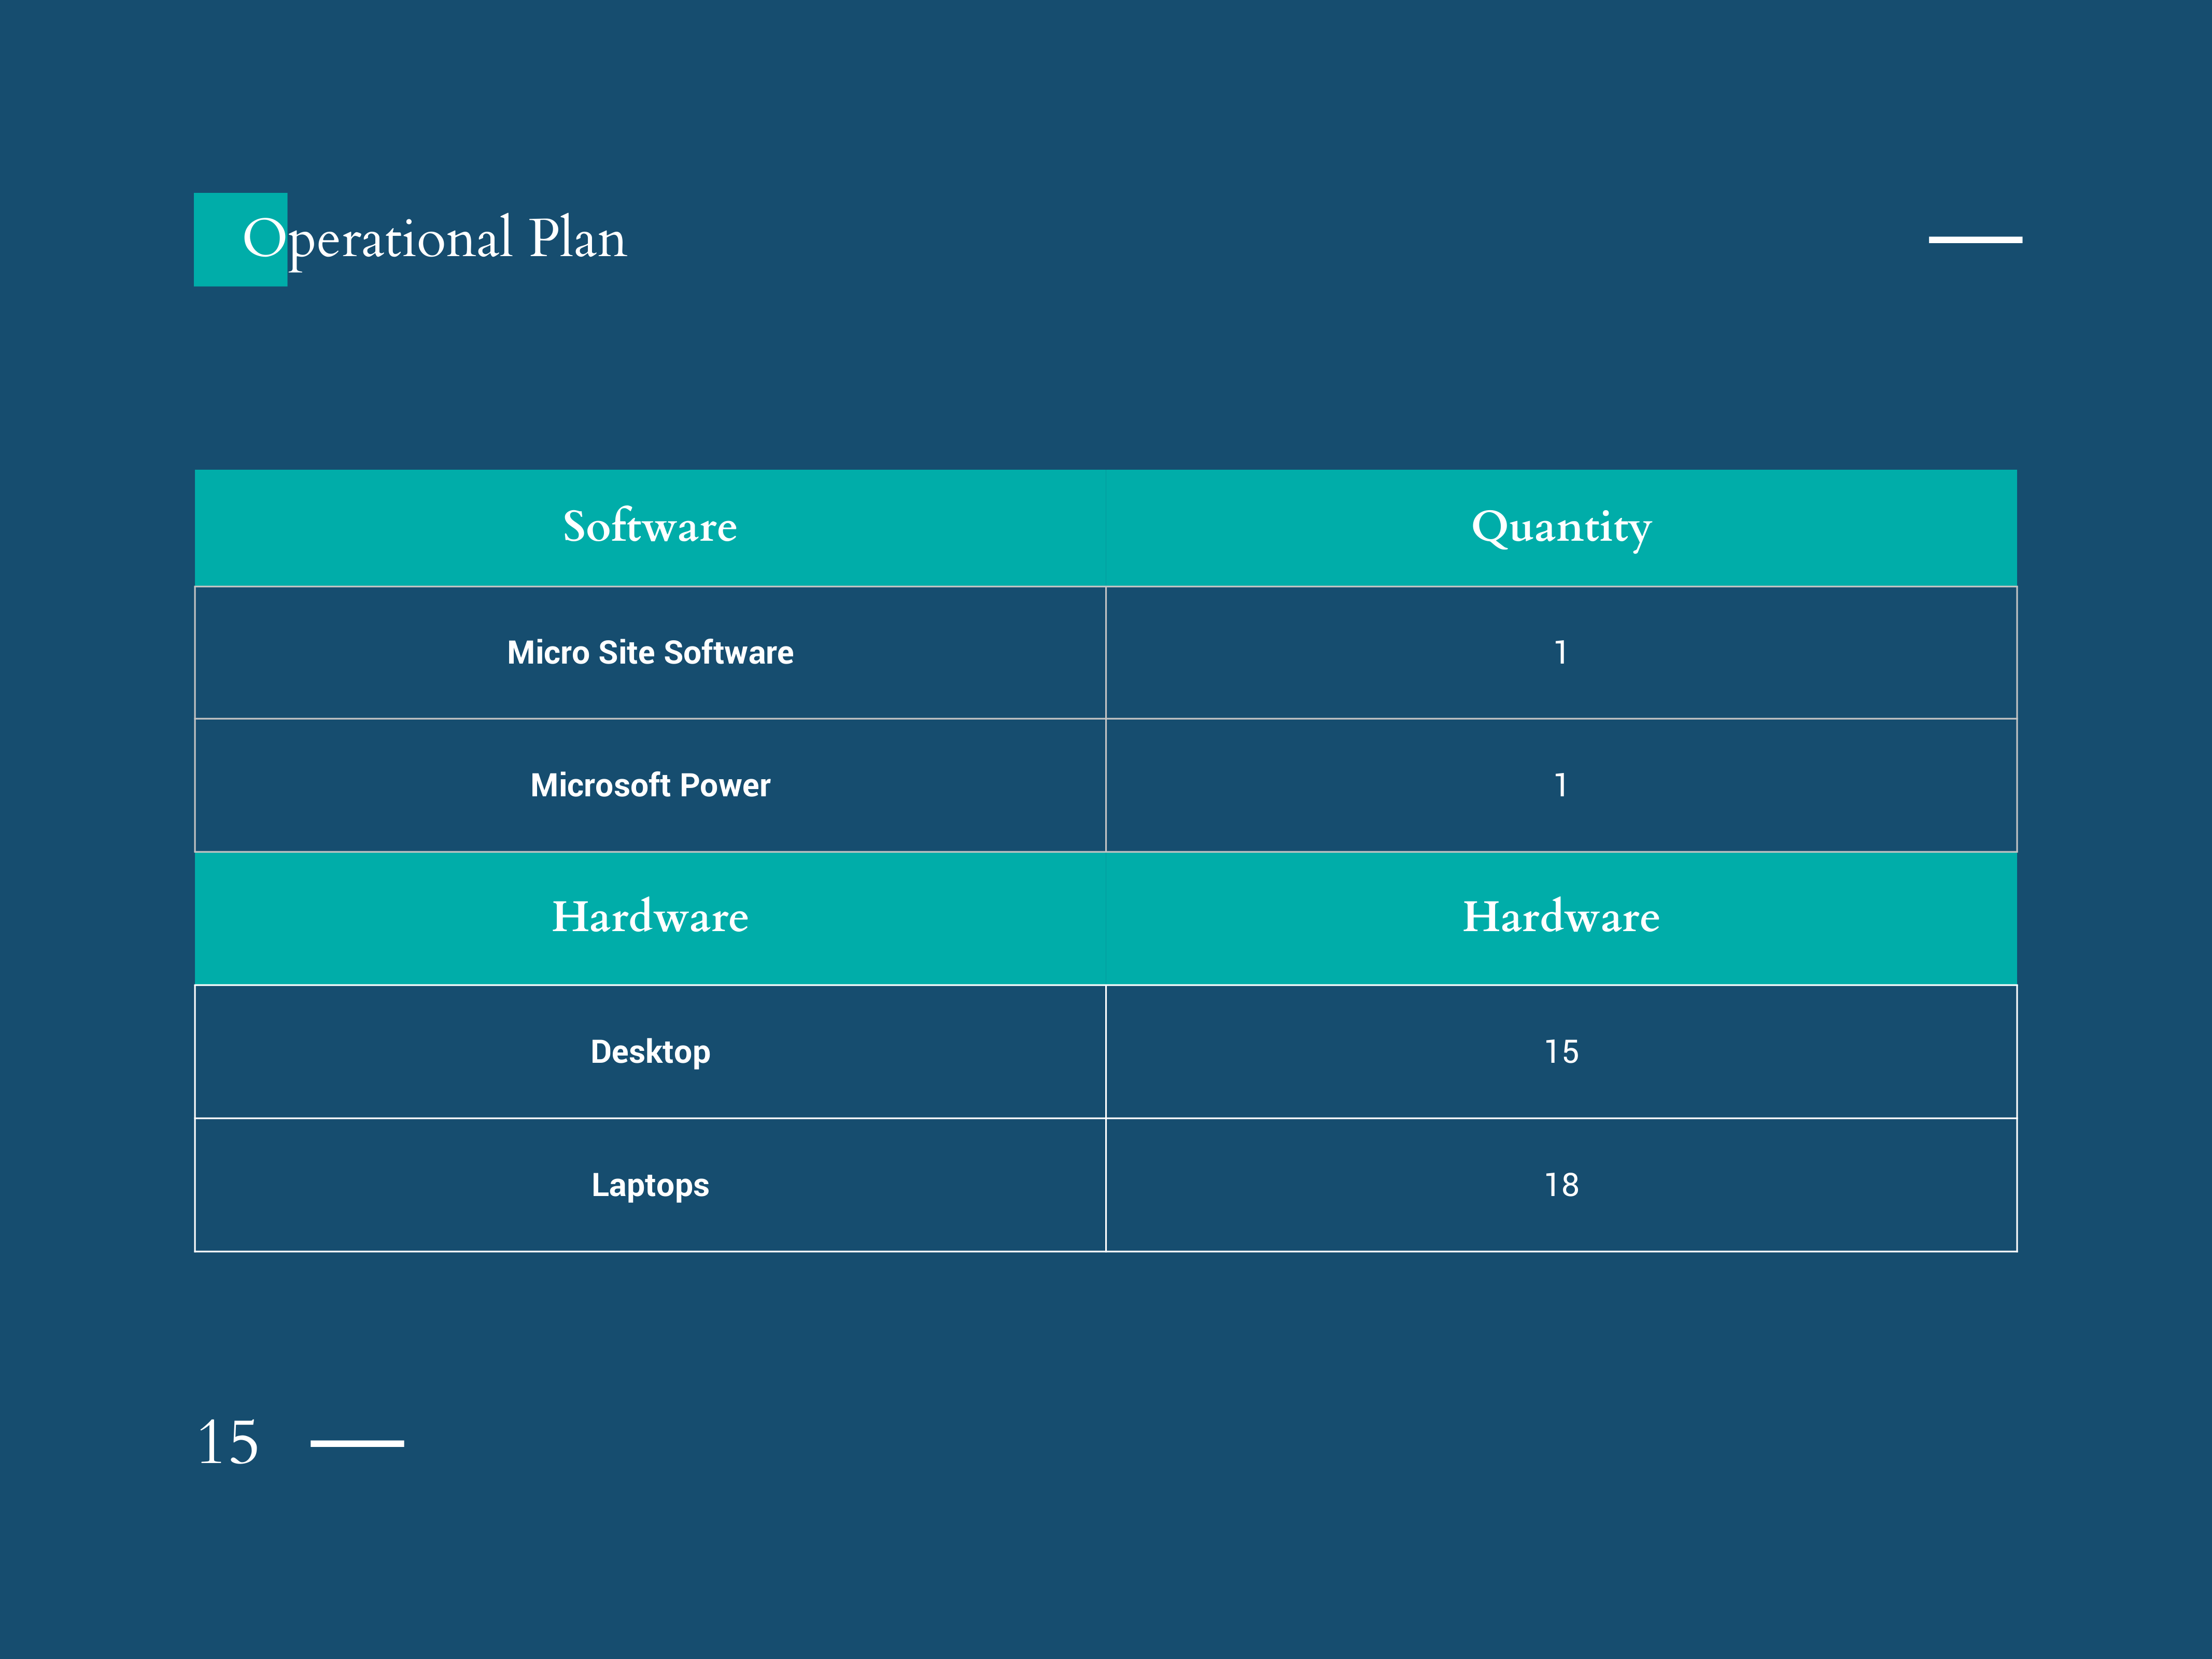Click the "Operational Plan" slide title
The image size is (2212, 1659).
pyautogui.click(x=435, y=239)
